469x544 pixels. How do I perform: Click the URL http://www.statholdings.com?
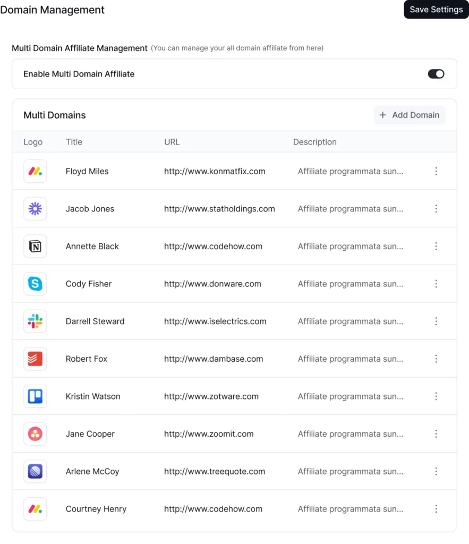[x=219, y=208]
